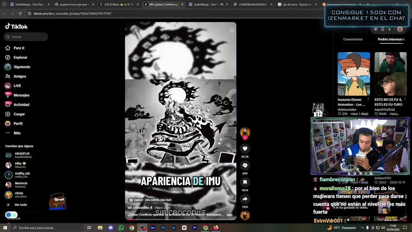Viewport: 412px width, 232px height.
Task: Open Lightroom from the taskbar
Action: click(x=174, y=227)
